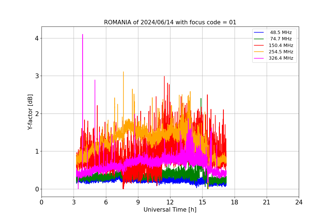Click the '326.4 MHz' legend label
Image resolution: width=332 pixels, height=221 pixels.
(281, 58)
